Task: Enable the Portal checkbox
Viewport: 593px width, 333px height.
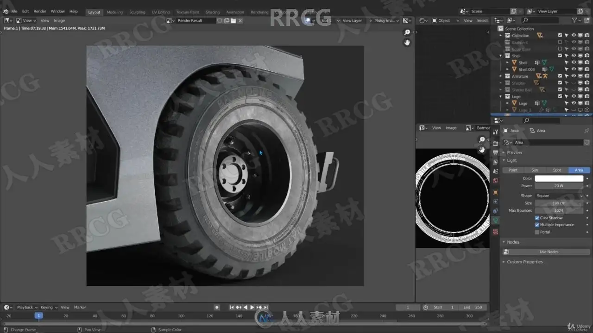Action: point(537,232)
